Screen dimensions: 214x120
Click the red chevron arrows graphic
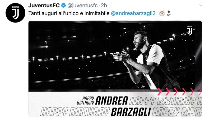[x=179, y=91]
